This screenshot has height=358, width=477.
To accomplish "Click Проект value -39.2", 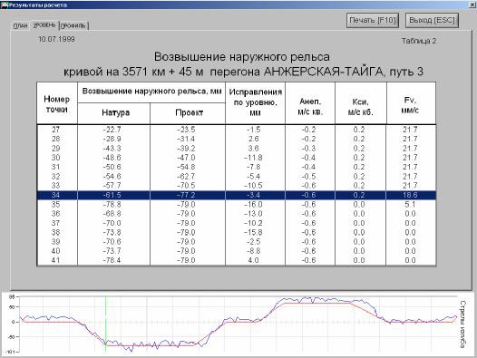I will 186,149.
